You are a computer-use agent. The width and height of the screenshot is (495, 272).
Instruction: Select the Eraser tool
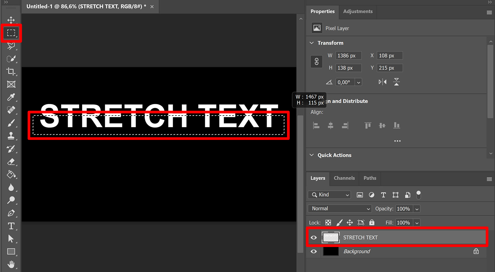click(11, 162)
